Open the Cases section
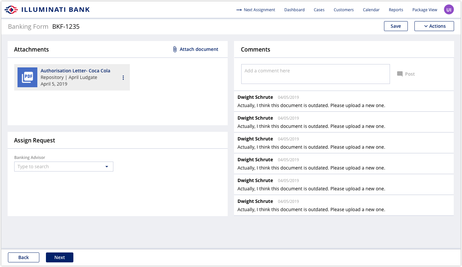The image size is (462, 267). tap(319, 10)
